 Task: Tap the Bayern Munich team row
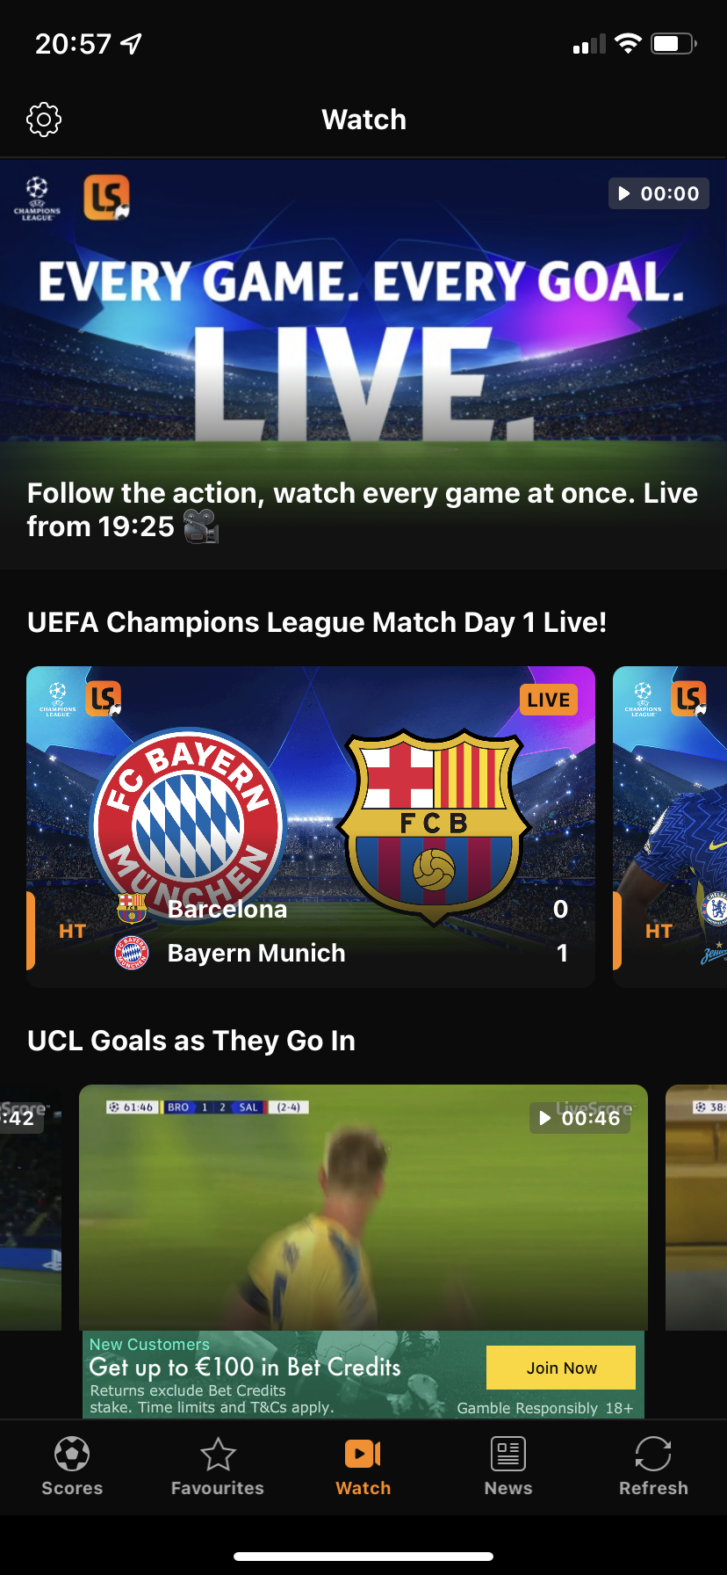tap(342, 953)
